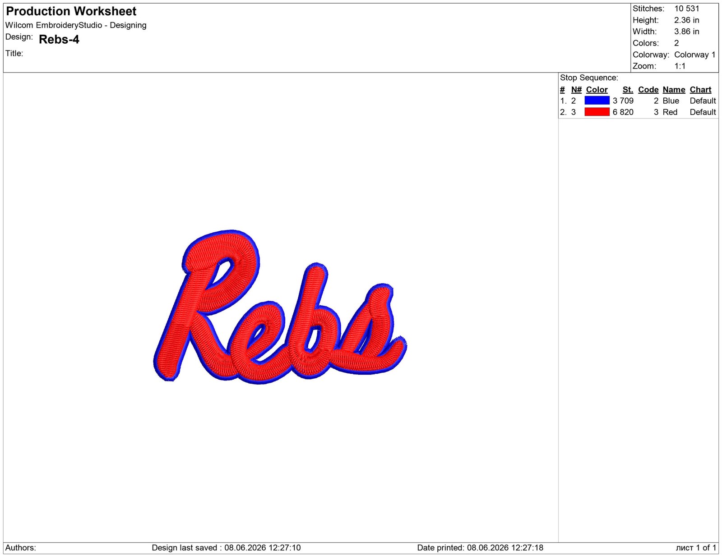Click the 'Code' column header
Screen dimensions: 722x555
pos(648,90)
